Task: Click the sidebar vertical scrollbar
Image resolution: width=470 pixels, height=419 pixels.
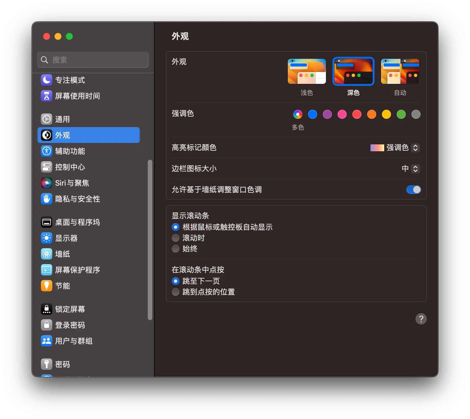Action: pos(150,240)
